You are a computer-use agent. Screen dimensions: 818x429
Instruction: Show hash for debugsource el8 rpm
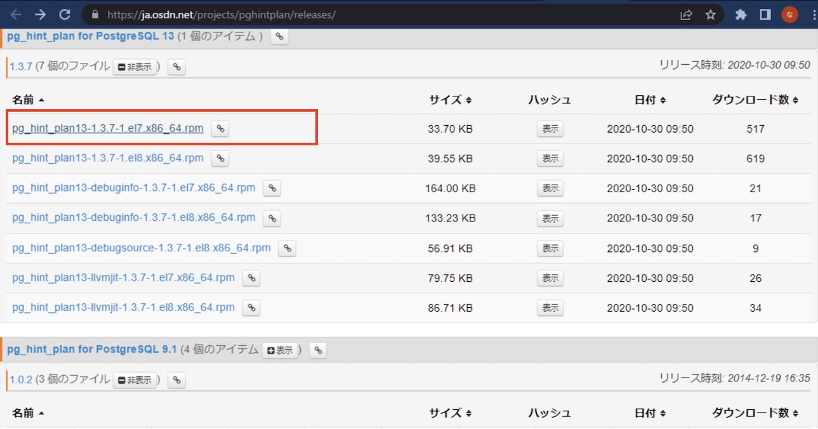point(550,248)
